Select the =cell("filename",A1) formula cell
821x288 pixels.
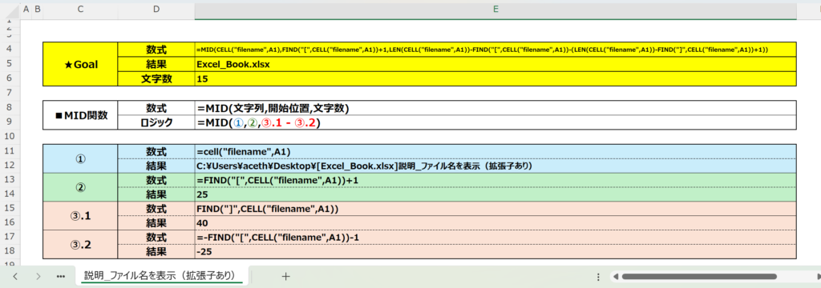(495, 151)
